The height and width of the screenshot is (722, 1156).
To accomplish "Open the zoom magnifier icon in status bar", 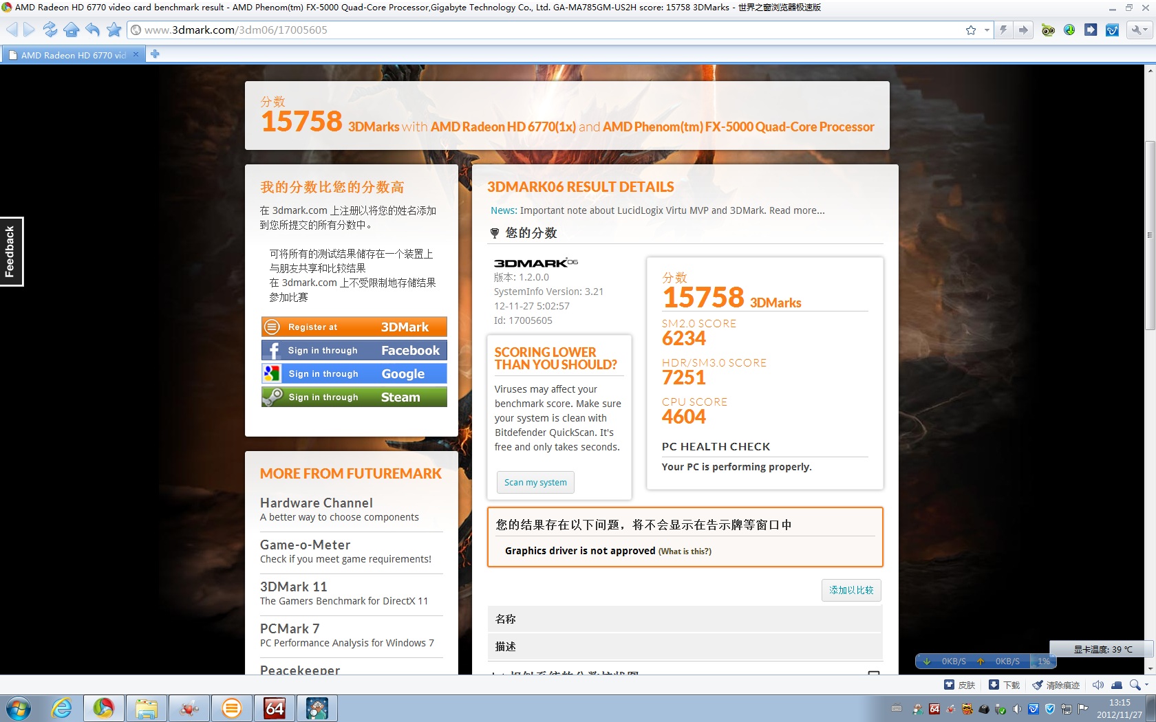I will tap(1135, 685).
